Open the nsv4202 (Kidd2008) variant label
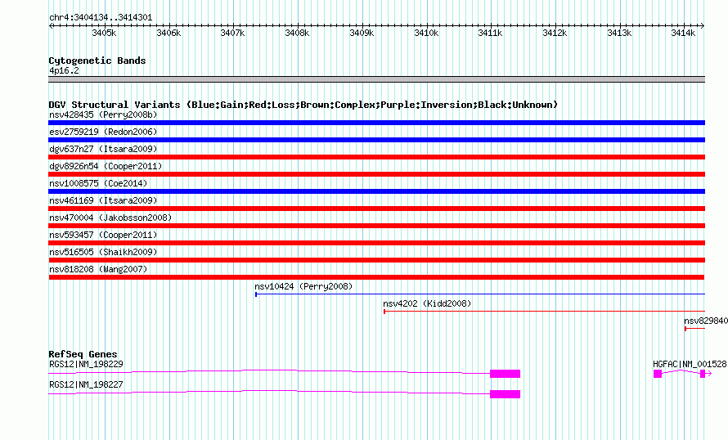 (x=427, y=303)
